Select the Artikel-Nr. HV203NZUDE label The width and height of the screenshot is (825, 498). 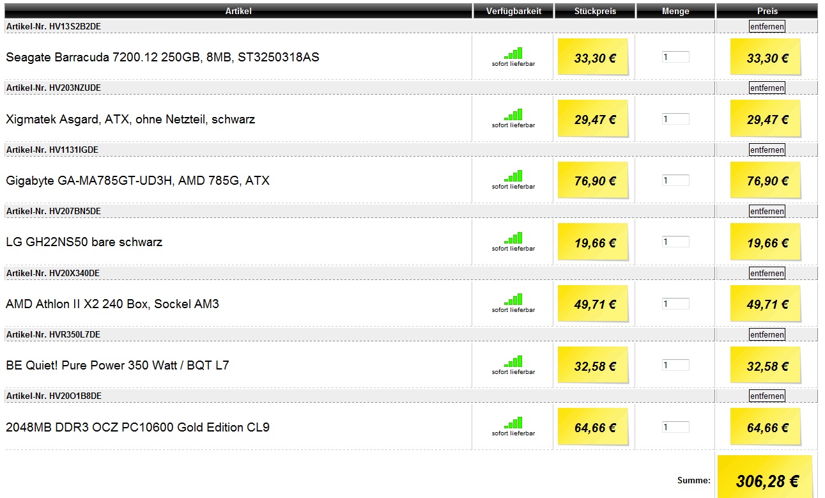(54, 88)
